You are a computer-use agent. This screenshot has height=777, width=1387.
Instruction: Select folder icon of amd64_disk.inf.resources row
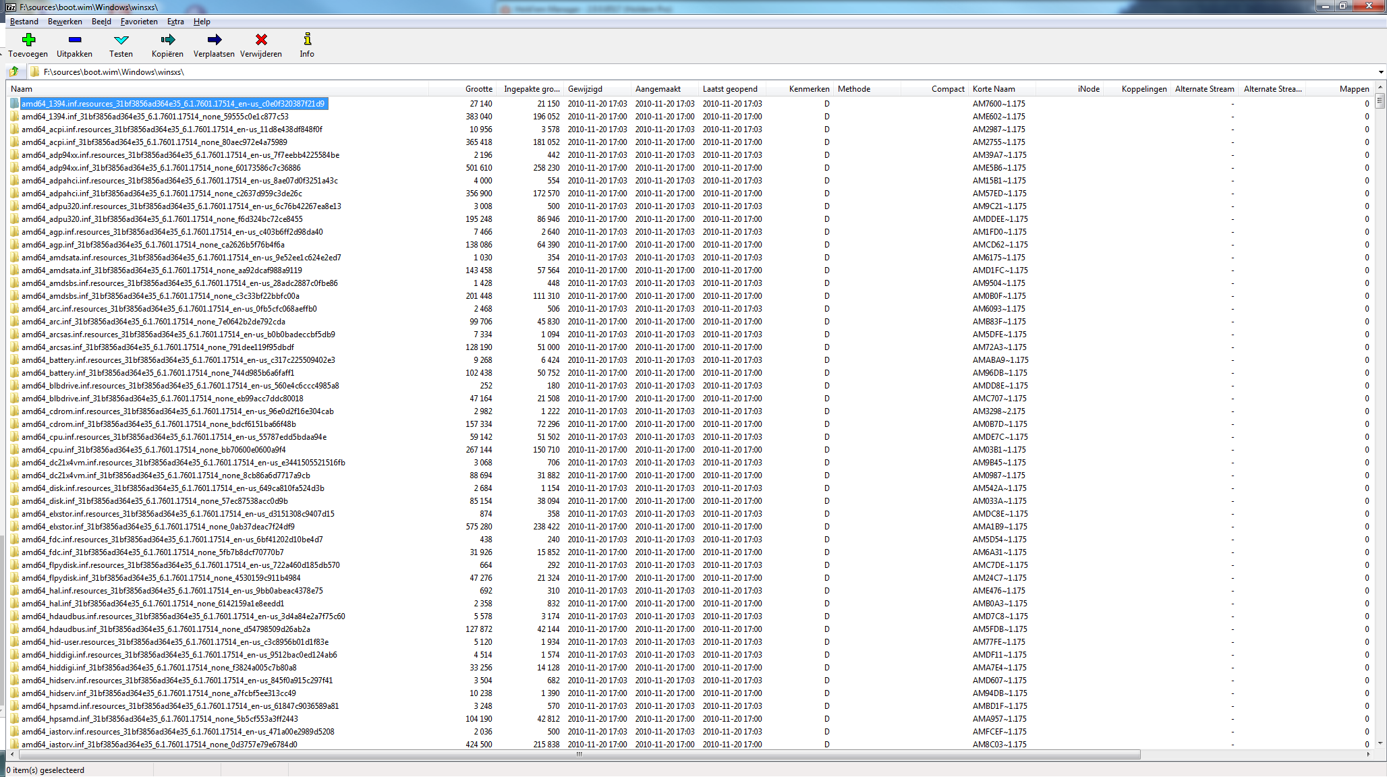coord(14,488)
